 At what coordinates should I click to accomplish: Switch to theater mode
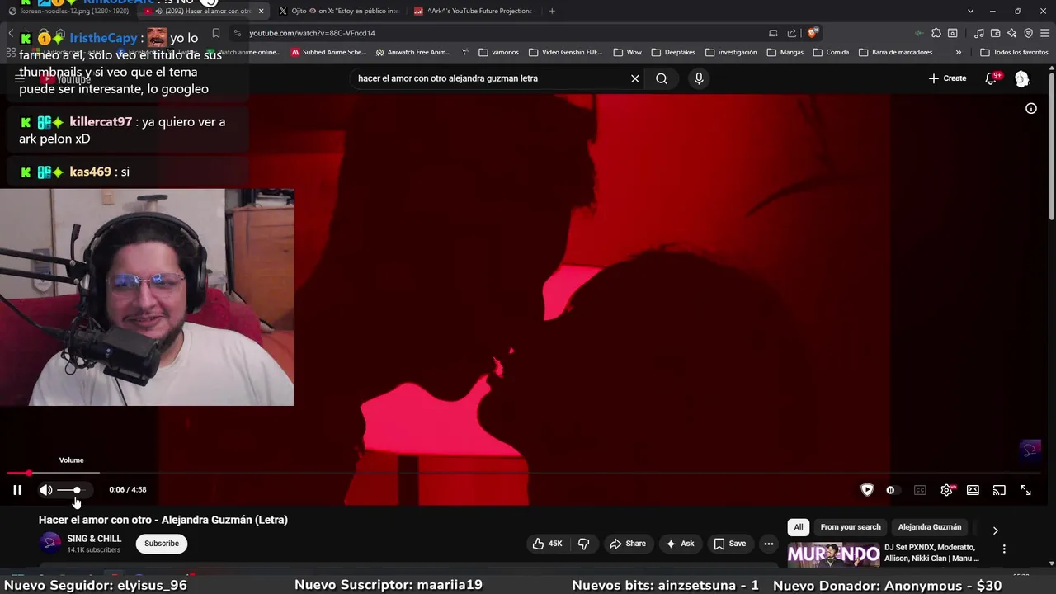pos(973,490)
